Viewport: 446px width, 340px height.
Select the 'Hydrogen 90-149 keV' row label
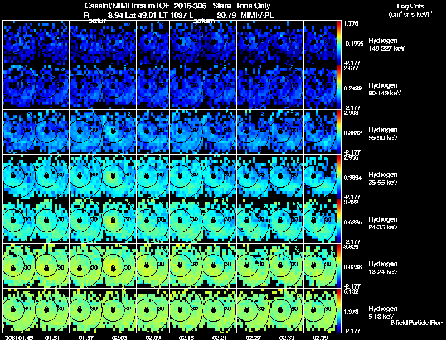point(384,89)
